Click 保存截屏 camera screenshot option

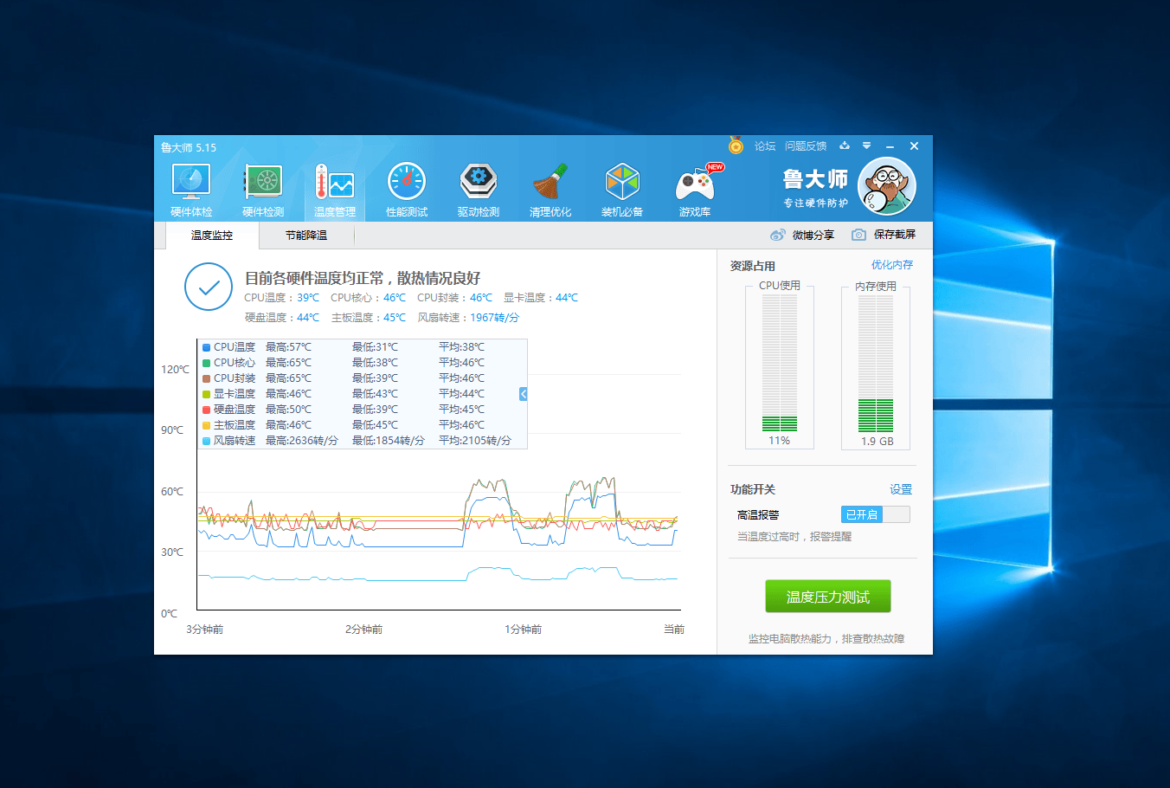[884, 235]
